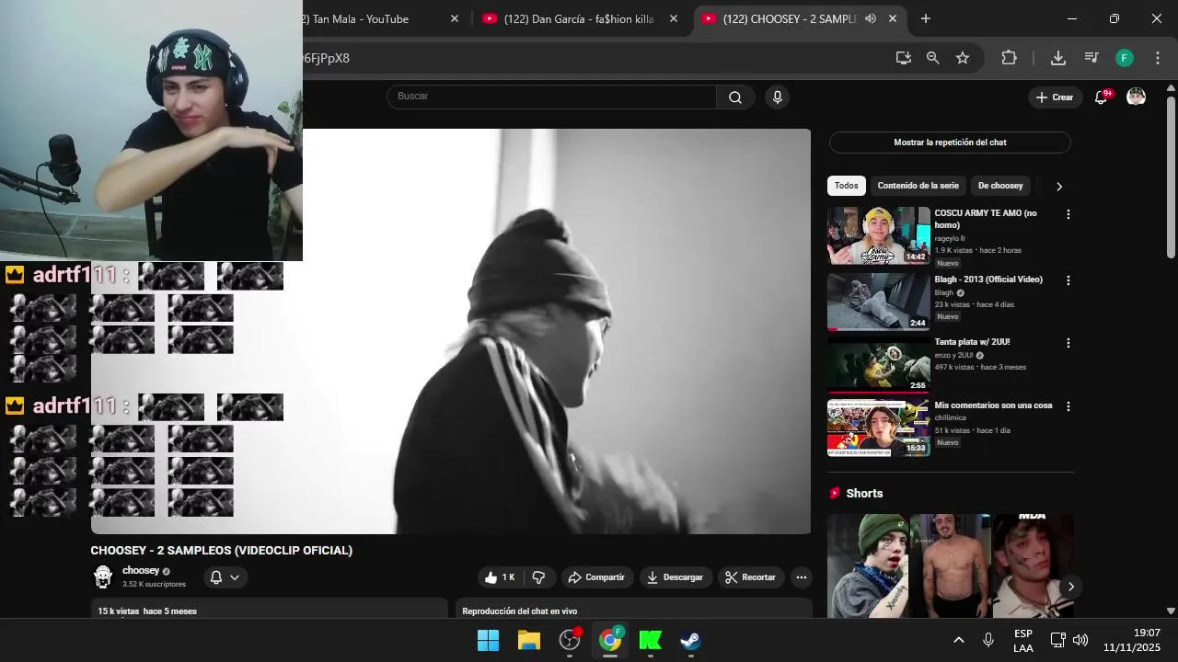Open Chrome extensions puzzle icon
This screenshot has width=1178, height=662.
pyautogui.click(x=1010, y=58)
